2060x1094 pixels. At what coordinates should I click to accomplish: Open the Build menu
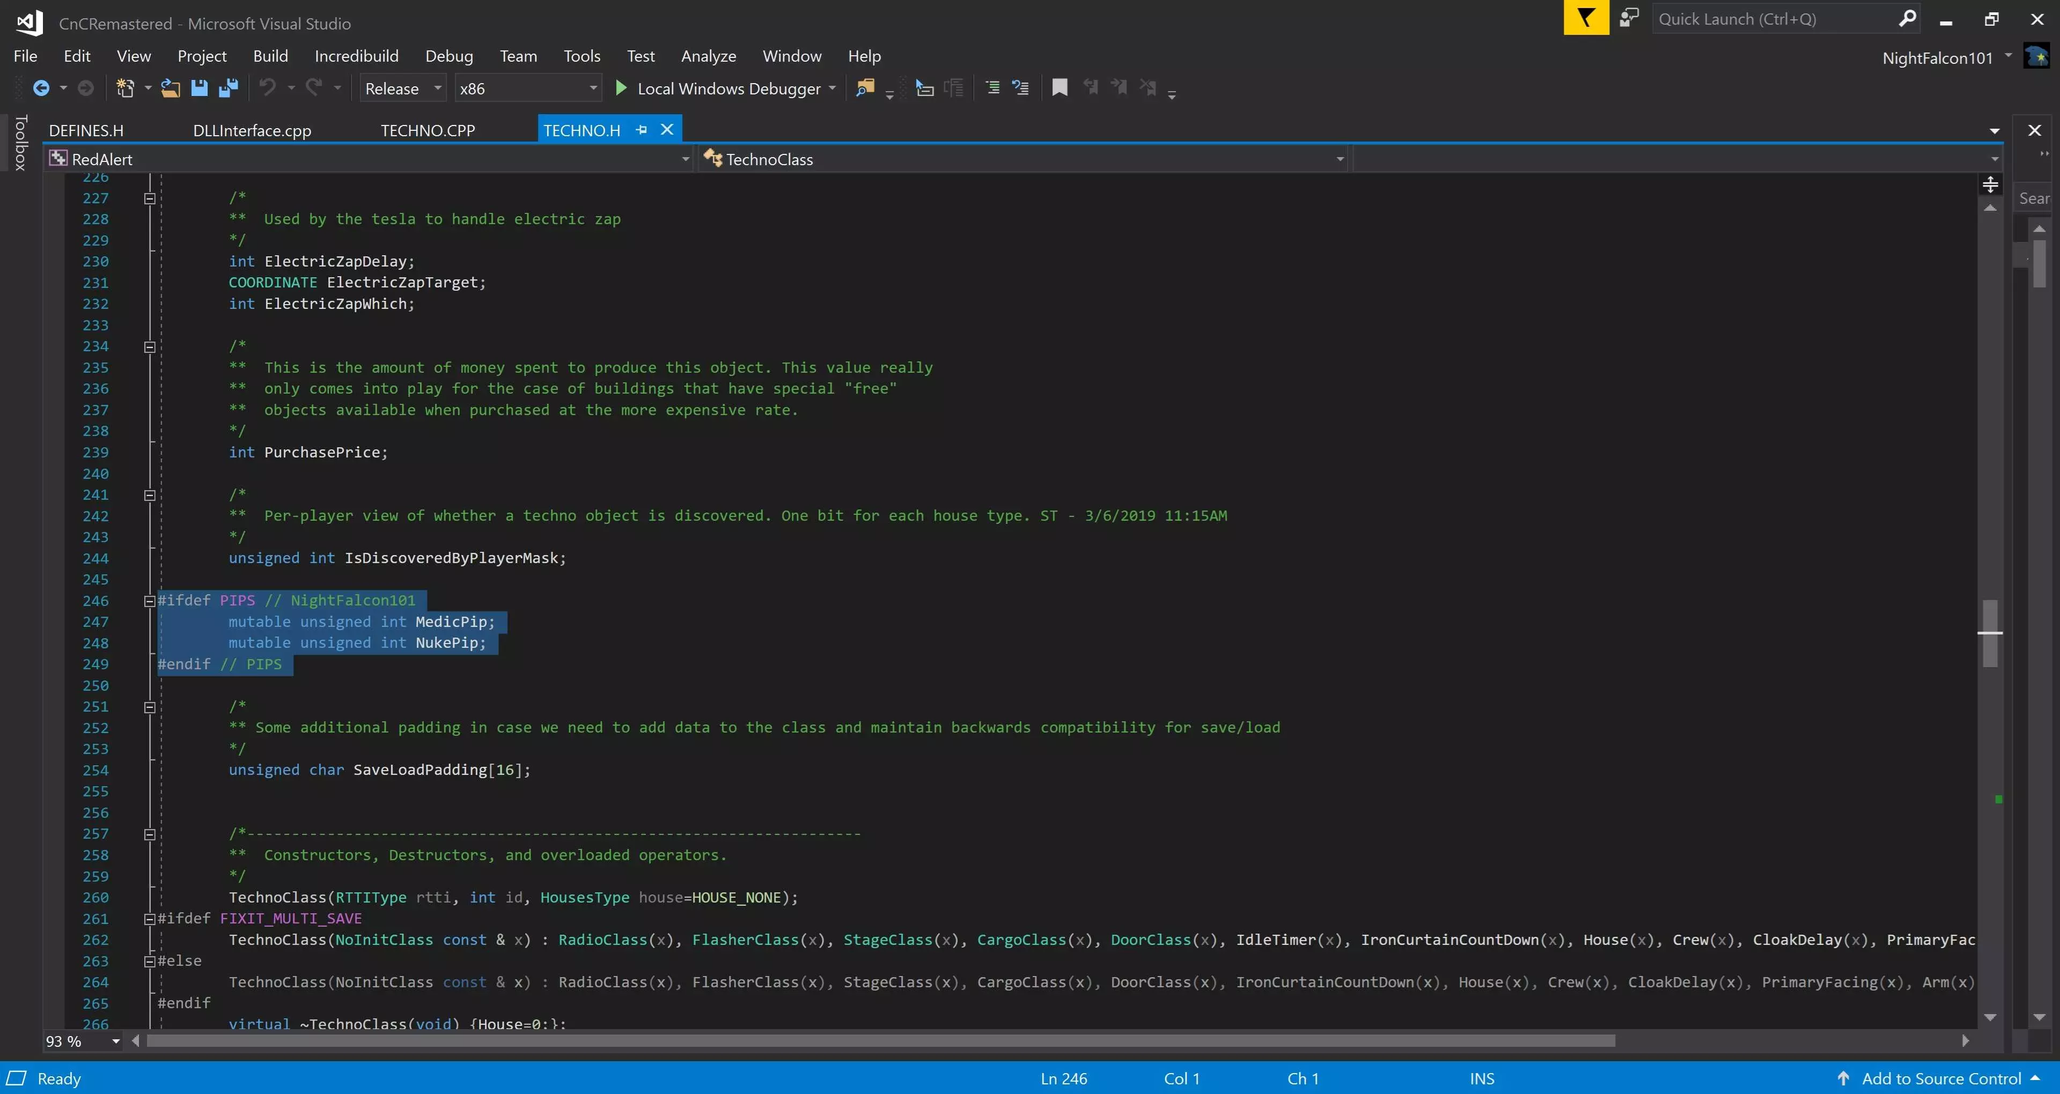pos(270,56)
